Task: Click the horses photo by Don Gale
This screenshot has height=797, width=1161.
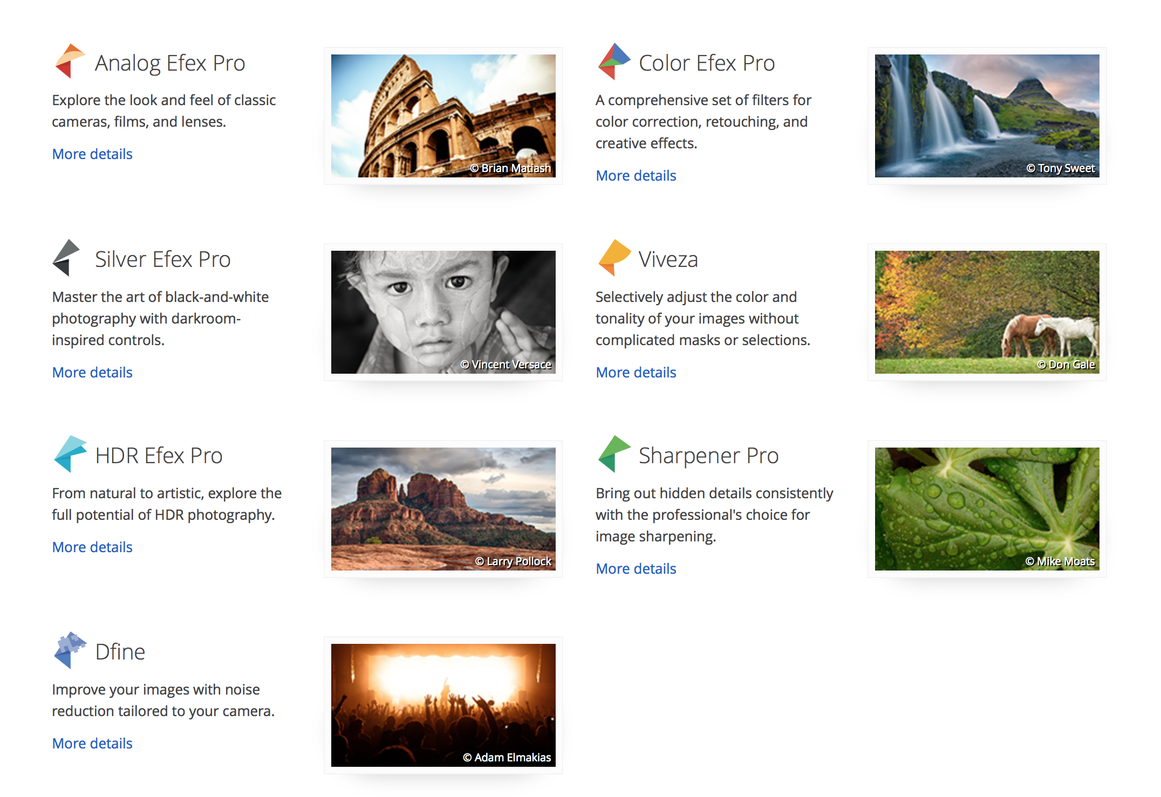Action: (987, 312)
